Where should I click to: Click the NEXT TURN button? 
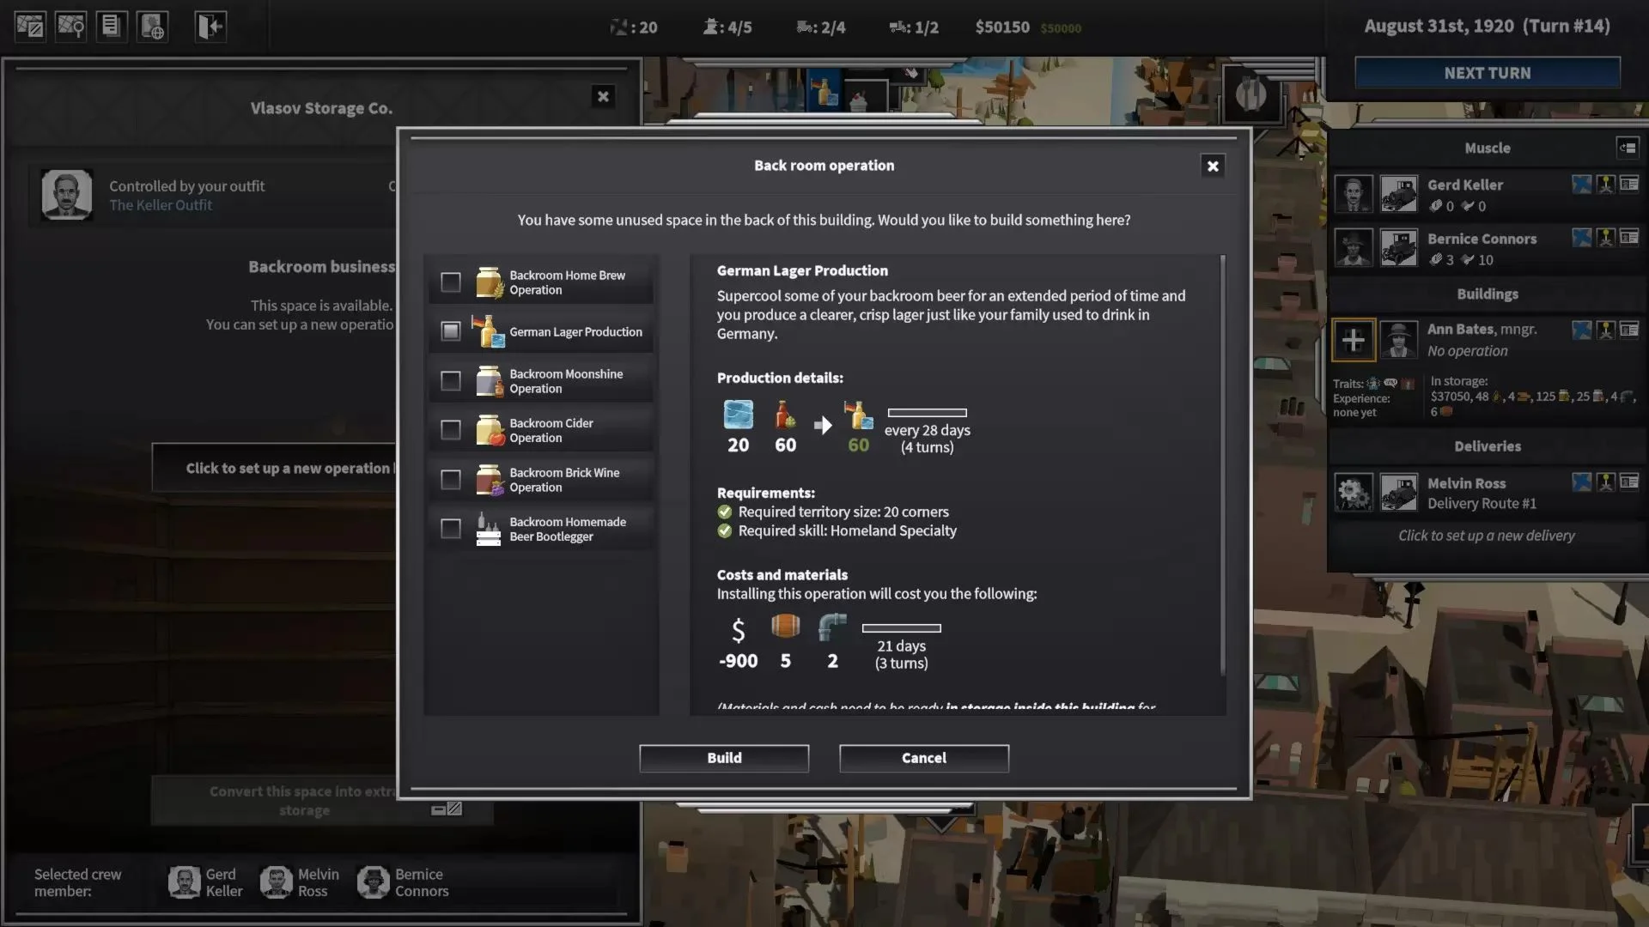(x=1487, y=73)
